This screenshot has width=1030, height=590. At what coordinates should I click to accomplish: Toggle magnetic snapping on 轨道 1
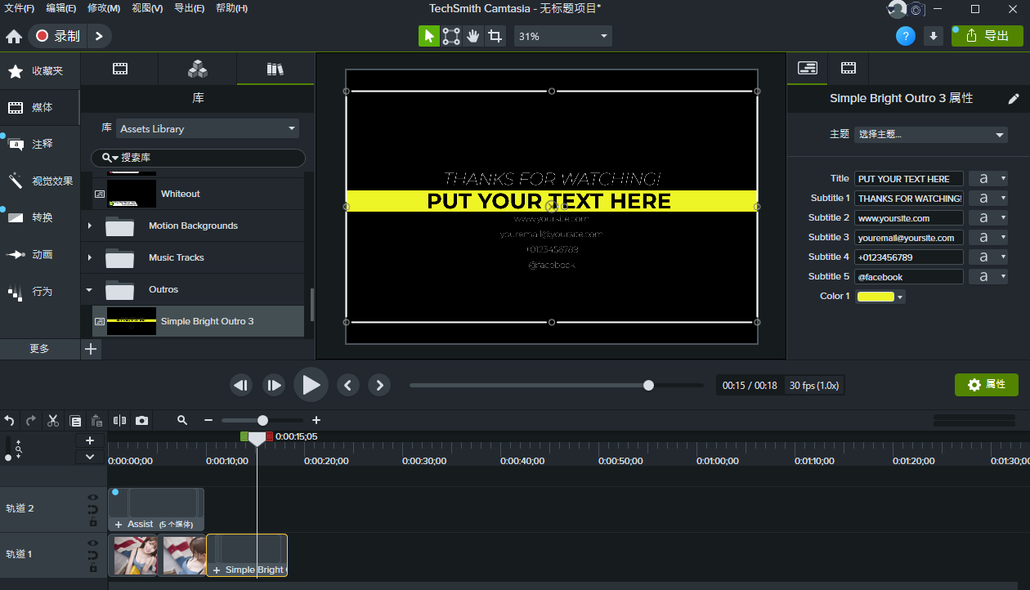tap(93, 556)
